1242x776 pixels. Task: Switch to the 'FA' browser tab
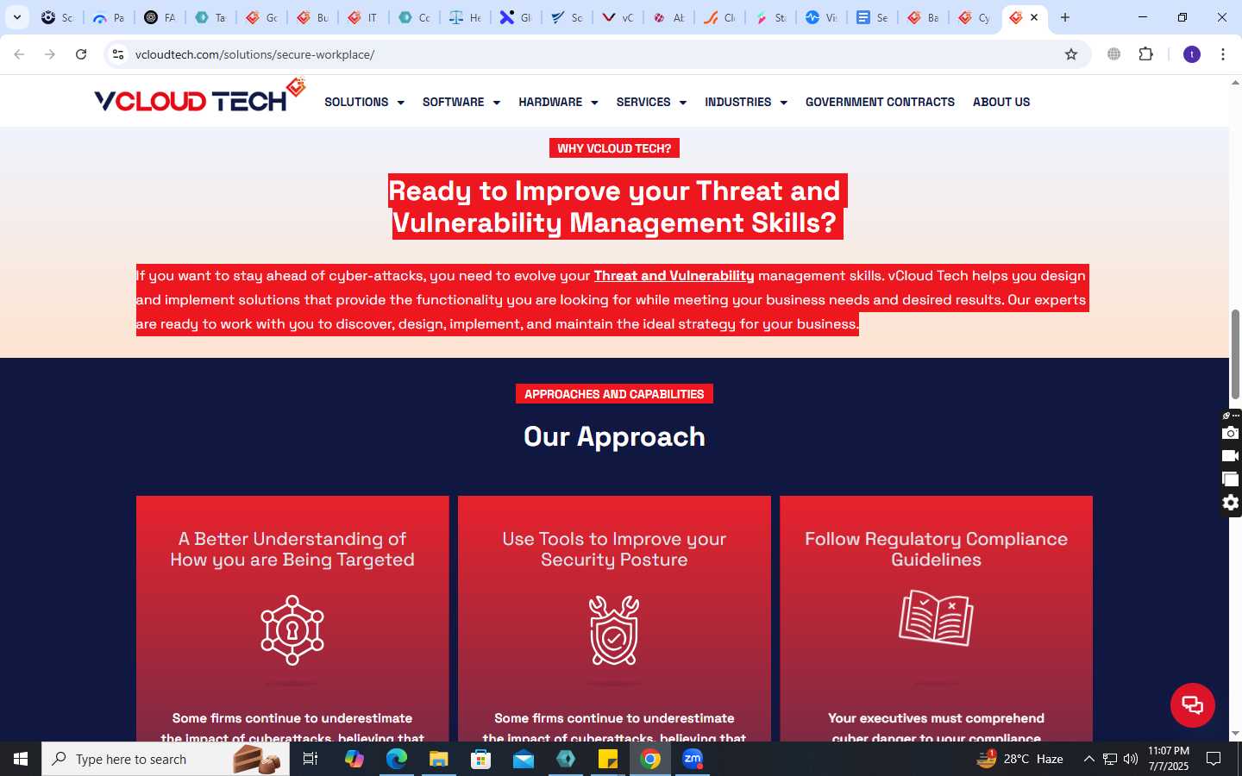160,17
